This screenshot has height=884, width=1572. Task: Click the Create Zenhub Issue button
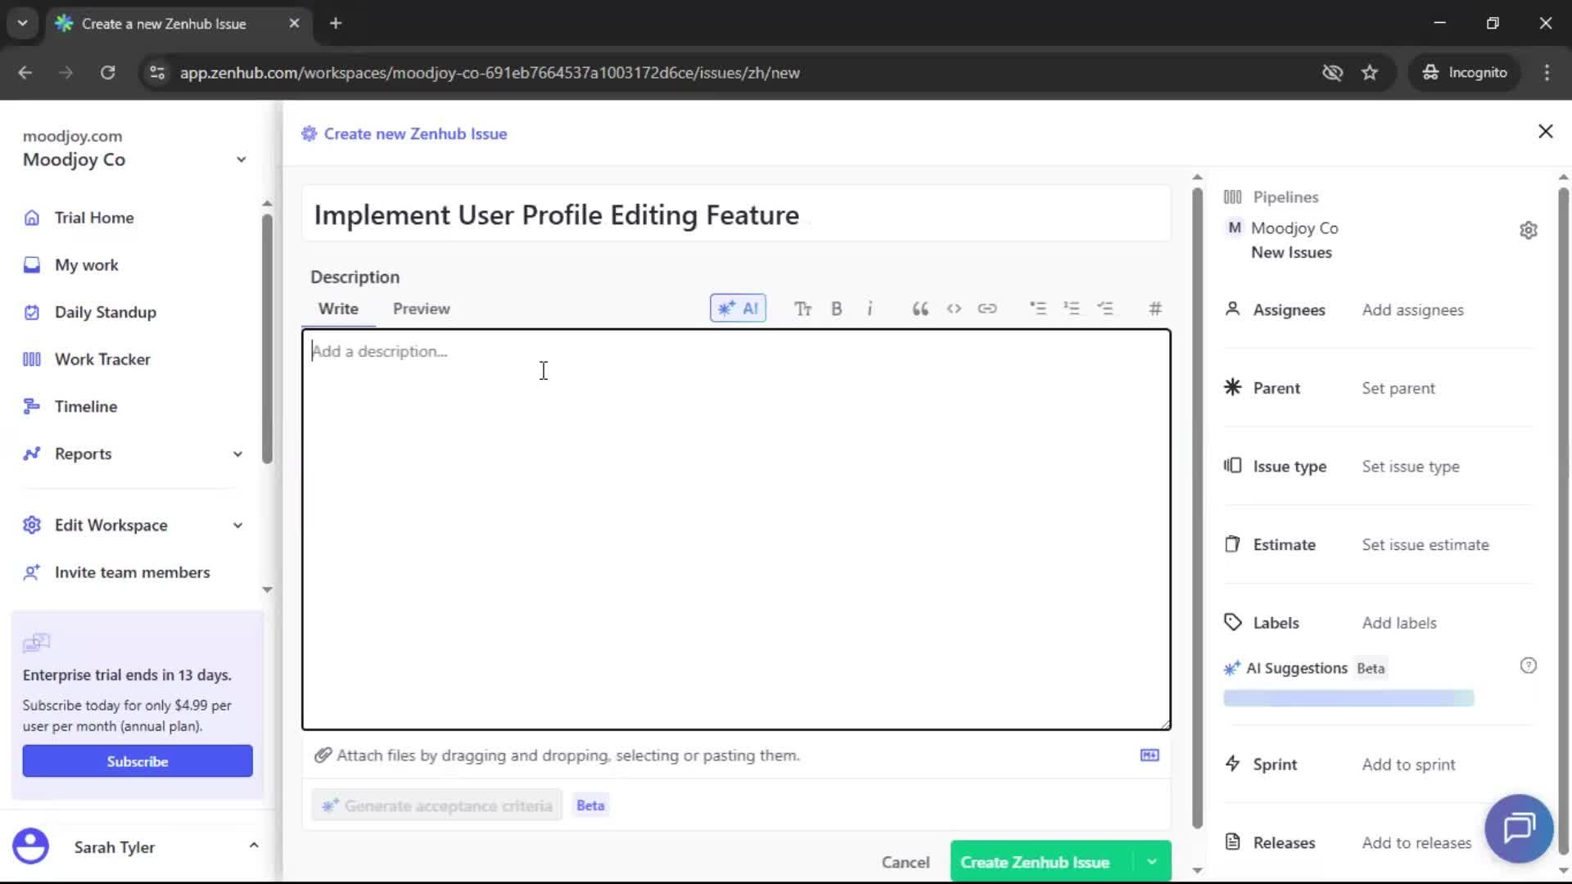[1035, 861]
